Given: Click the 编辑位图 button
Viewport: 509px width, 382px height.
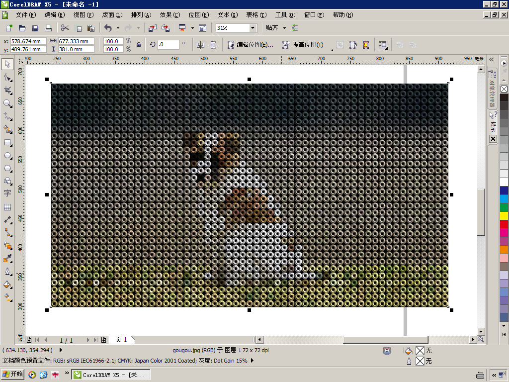Looking at the screenshot, I should pos(251,45).
